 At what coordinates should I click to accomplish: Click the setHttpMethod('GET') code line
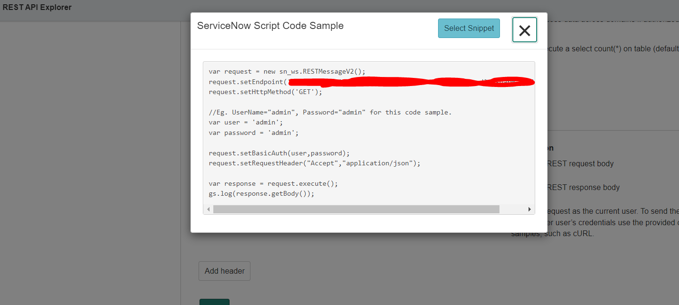265,92
